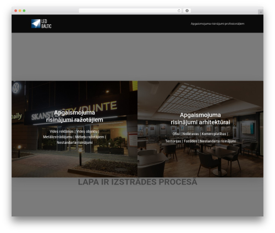Viewport: 275px width, 233px height.
Task: Click the yellow minimize window button
Action: [20, 10]
